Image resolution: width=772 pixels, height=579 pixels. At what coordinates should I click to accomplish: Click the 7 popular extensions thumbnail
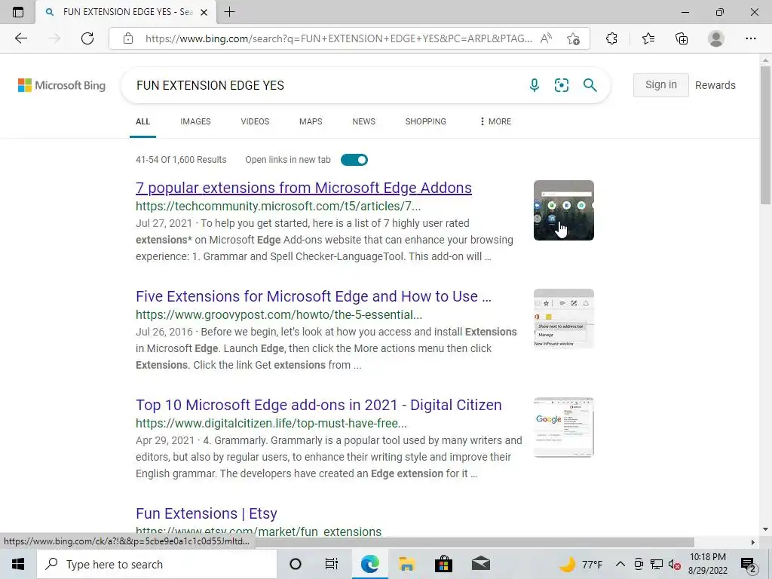564,210
